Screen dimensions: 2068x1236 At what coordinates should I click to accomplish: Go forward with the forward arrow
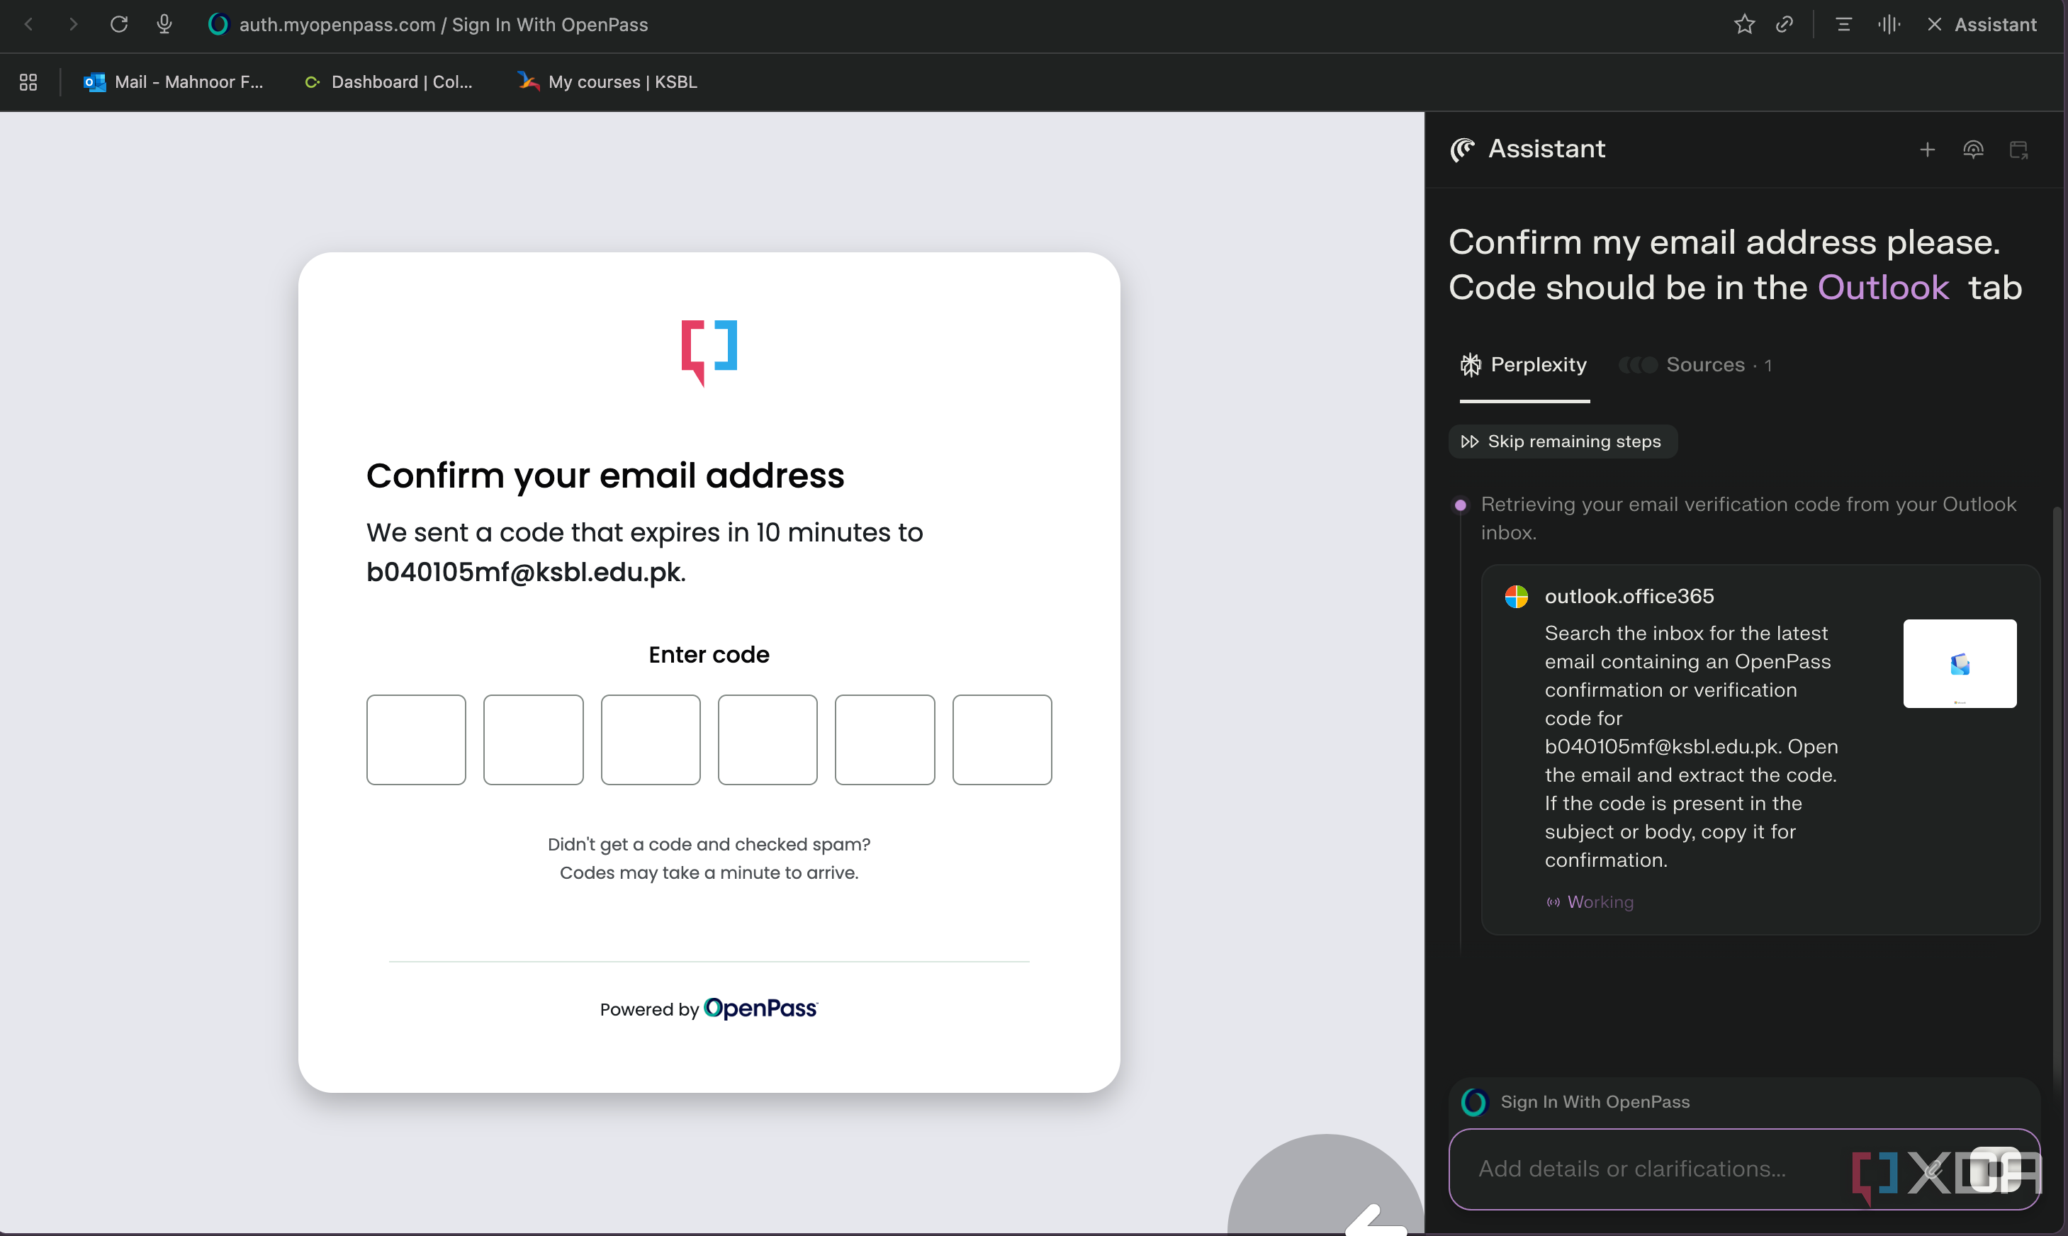73,24
